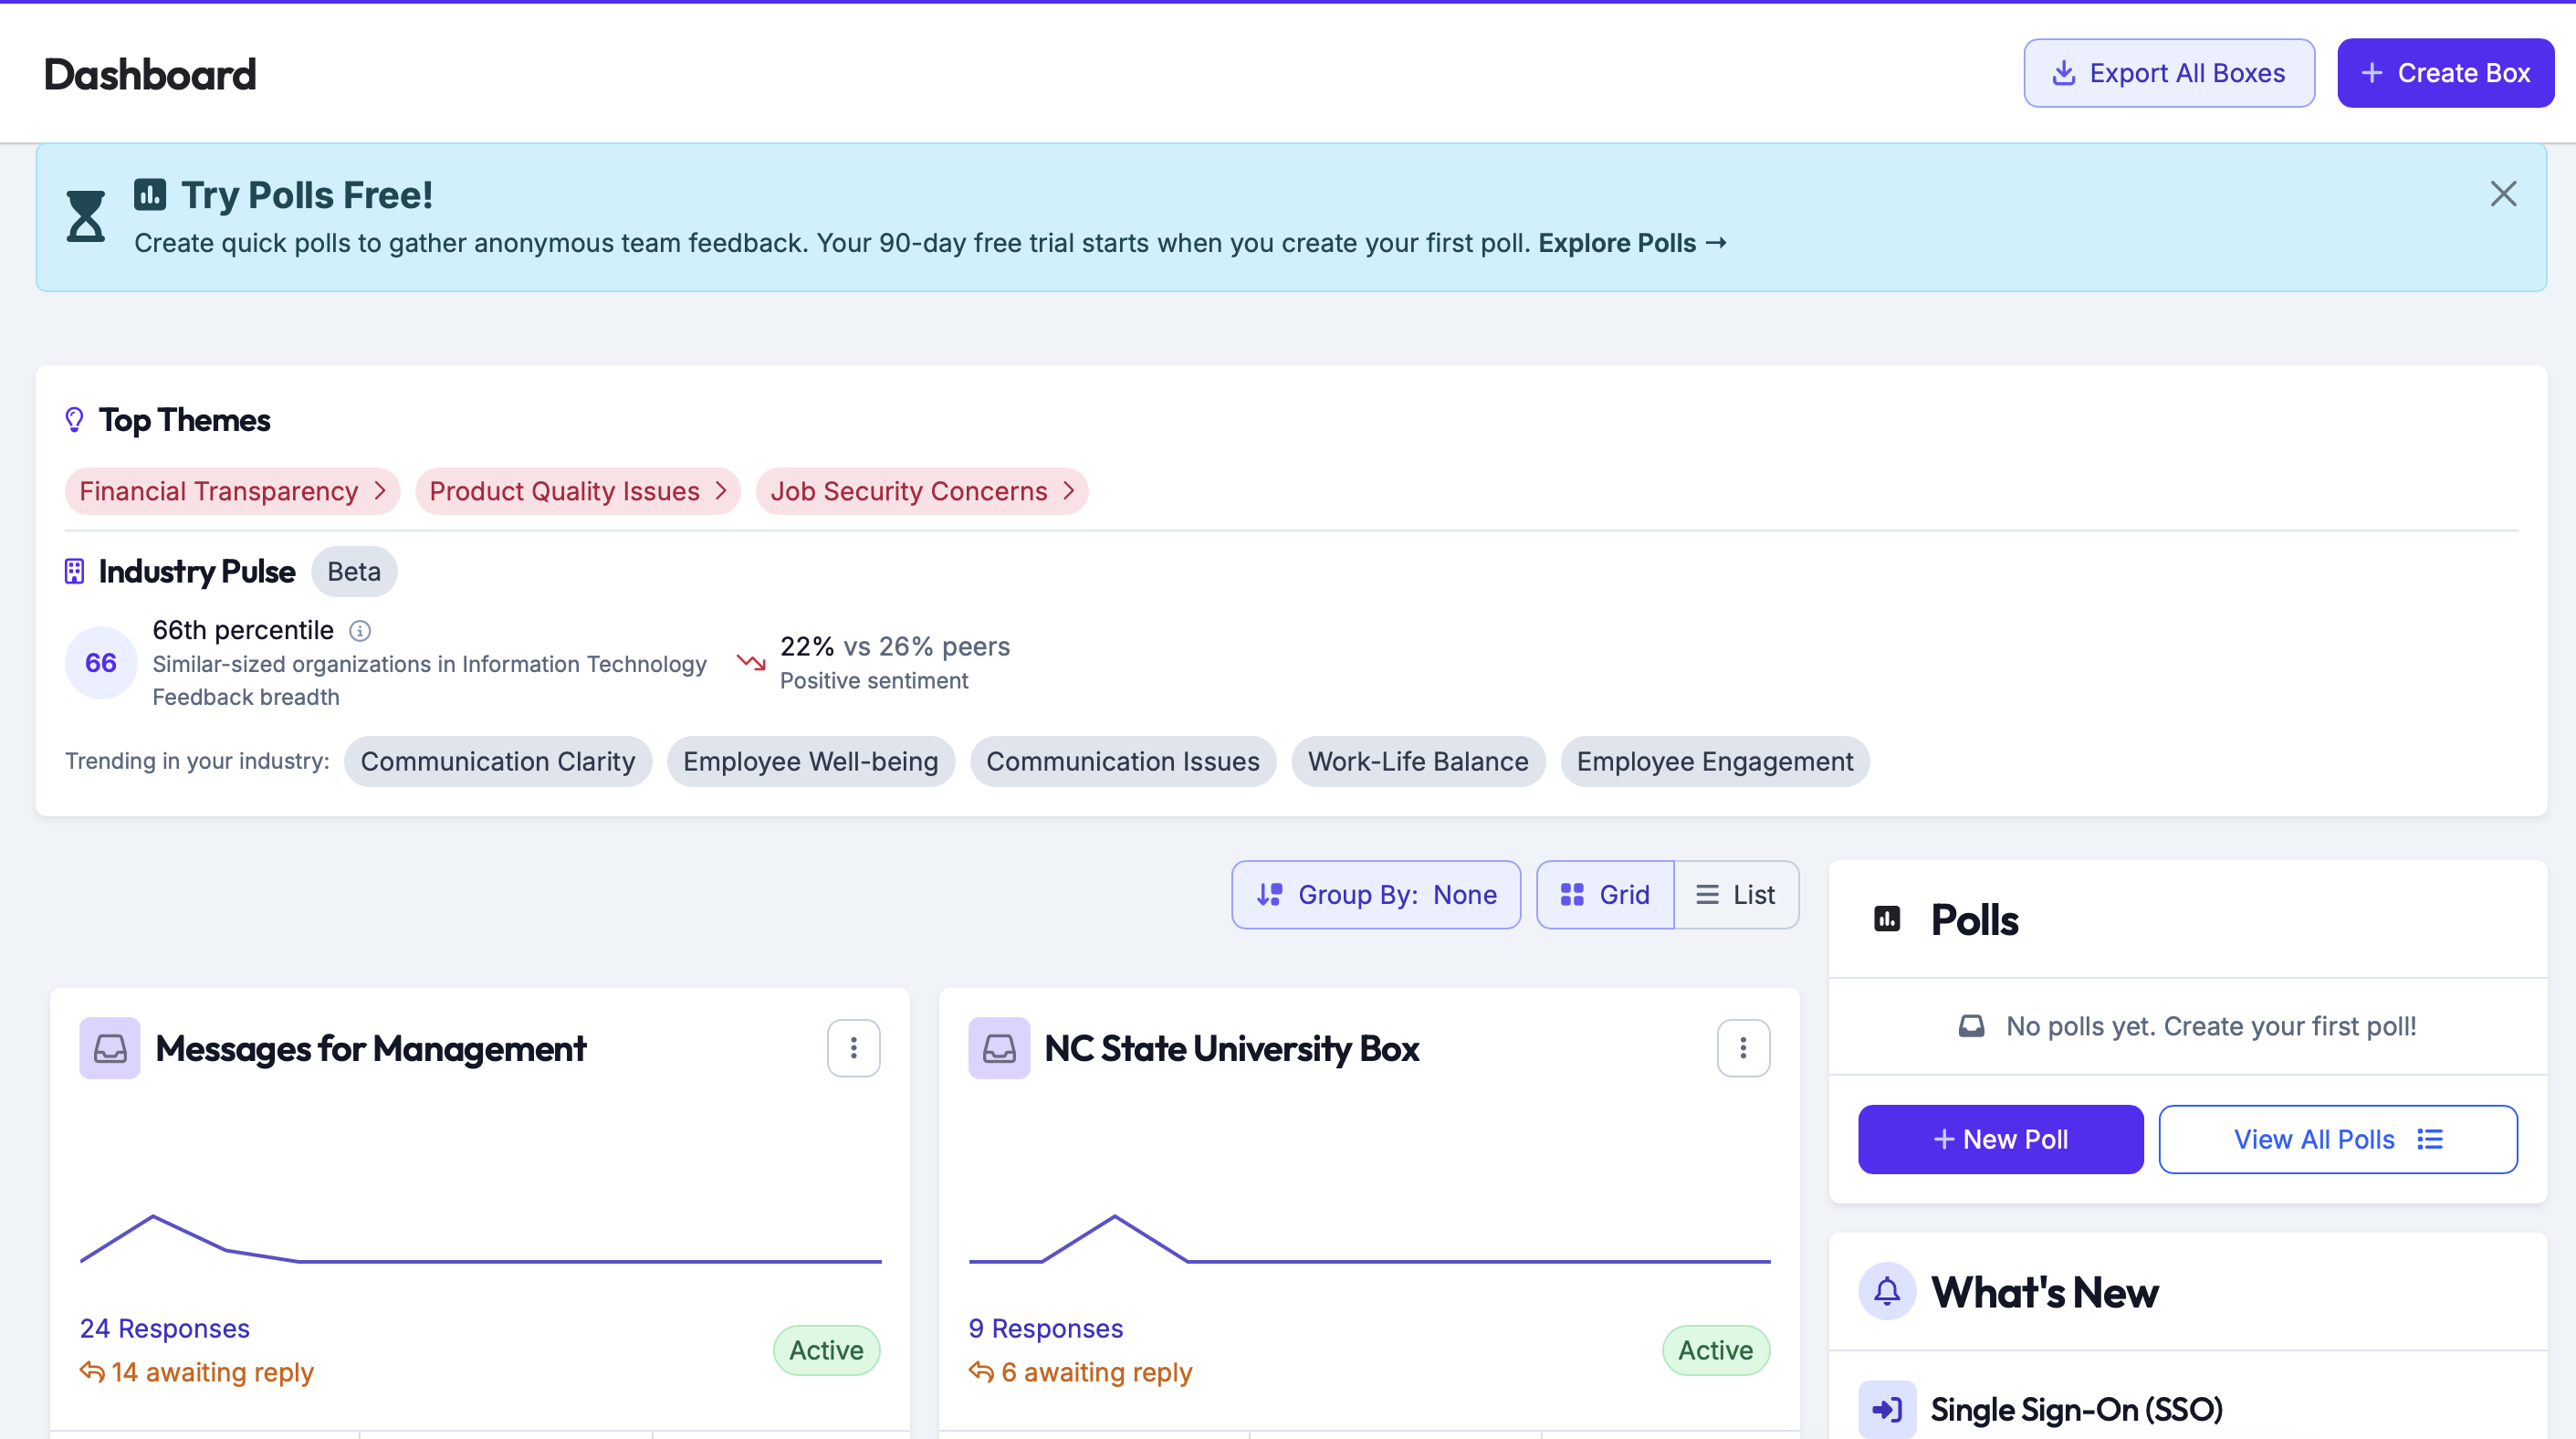Click the Single Sign-On arrow icon

pyautogui.click(x=1888, y=1409)
